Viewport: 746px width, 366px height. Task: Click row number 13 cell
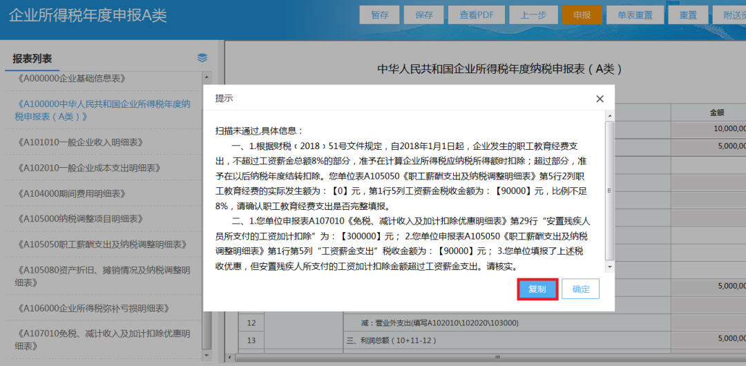click(x=251, y=340)
